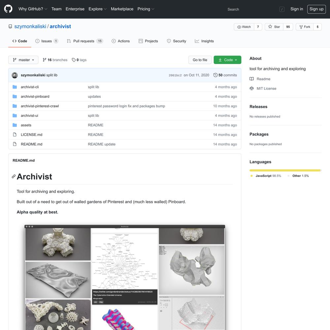Viewport: 330px width, 330px height.
Task: Click the repository book icon beside szymonkaliski
Action: [x=10, y=26]
